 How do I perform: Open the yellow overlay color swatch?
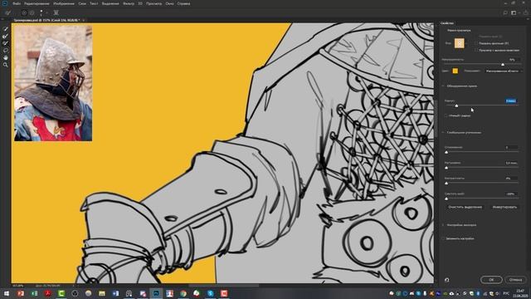455,71
